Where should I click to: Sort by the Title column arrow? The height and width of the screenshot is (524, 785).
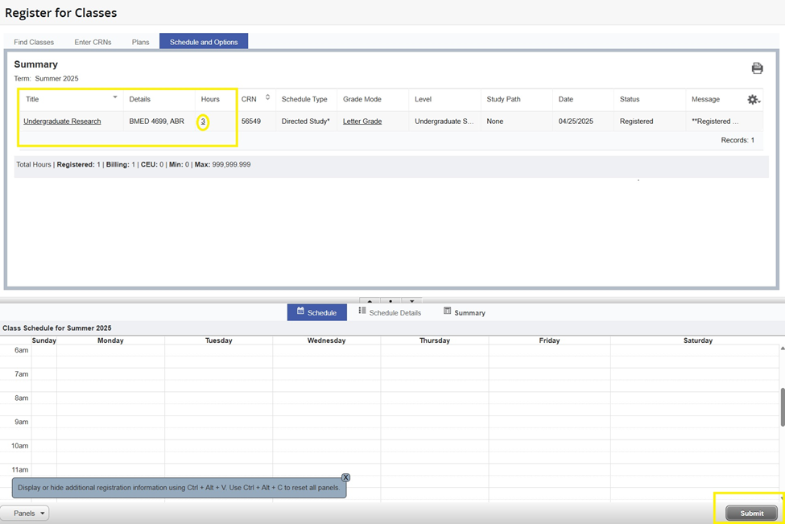(115, 97)
